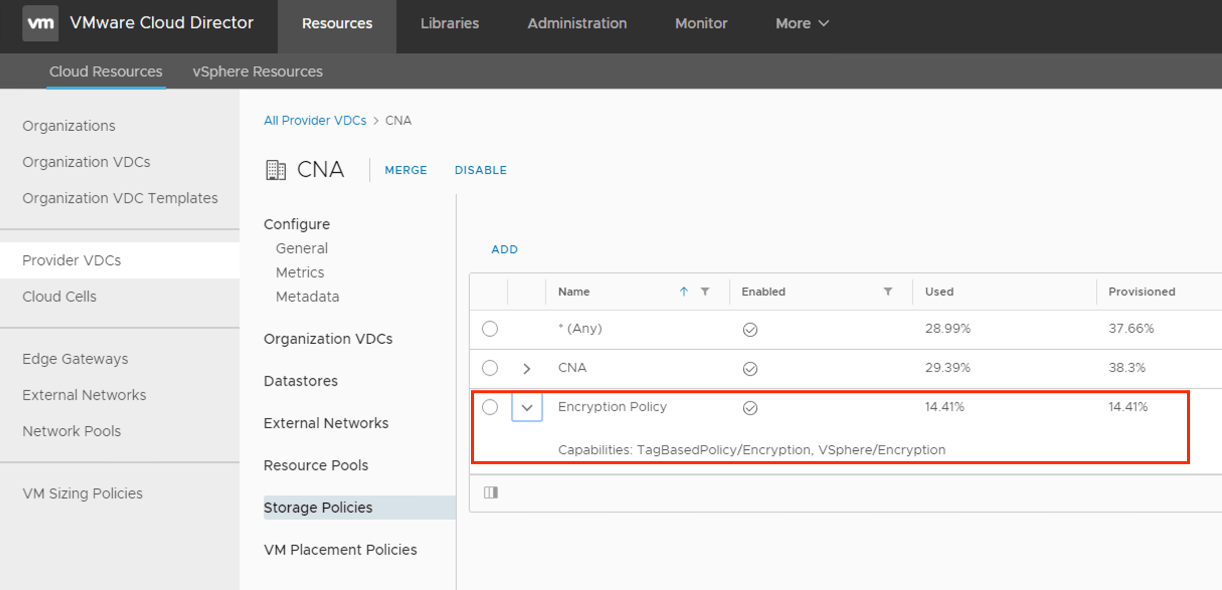Viewport: 1222px width, 590px height.
Task: Switch to the vSphere Resources tab
Action: pos(257,71)
